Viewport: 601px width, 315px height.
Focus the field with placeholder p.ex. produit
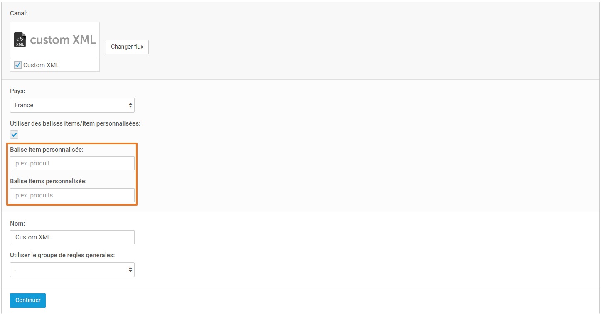click(72, 163)
